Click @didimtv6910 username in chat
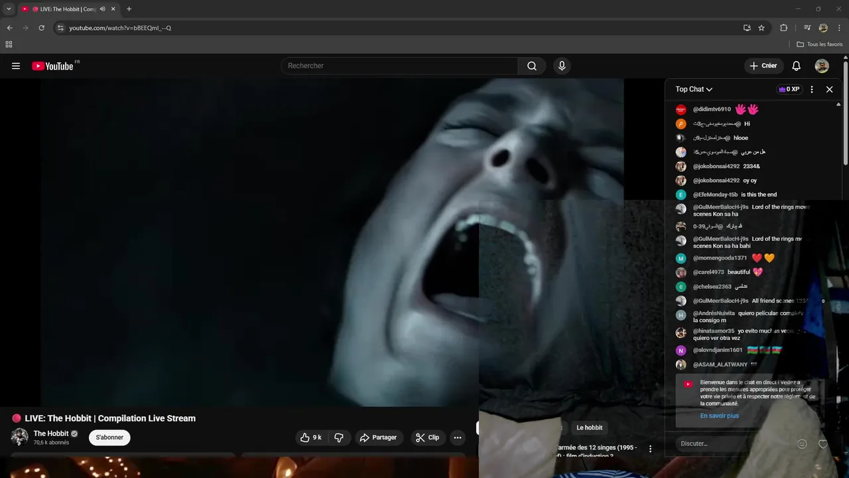 [712, 110]
